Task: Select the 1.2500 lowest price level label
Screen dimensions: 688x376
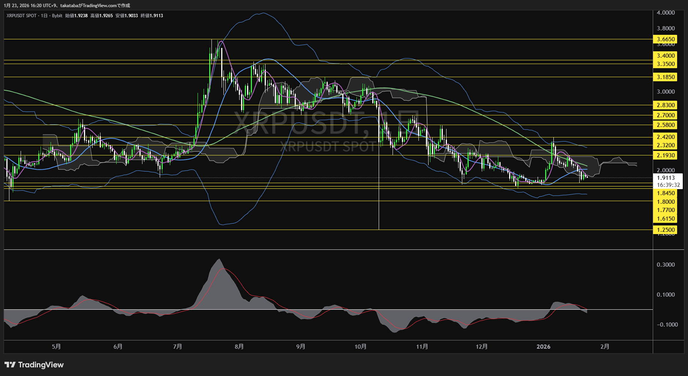Action: point(666,230)
